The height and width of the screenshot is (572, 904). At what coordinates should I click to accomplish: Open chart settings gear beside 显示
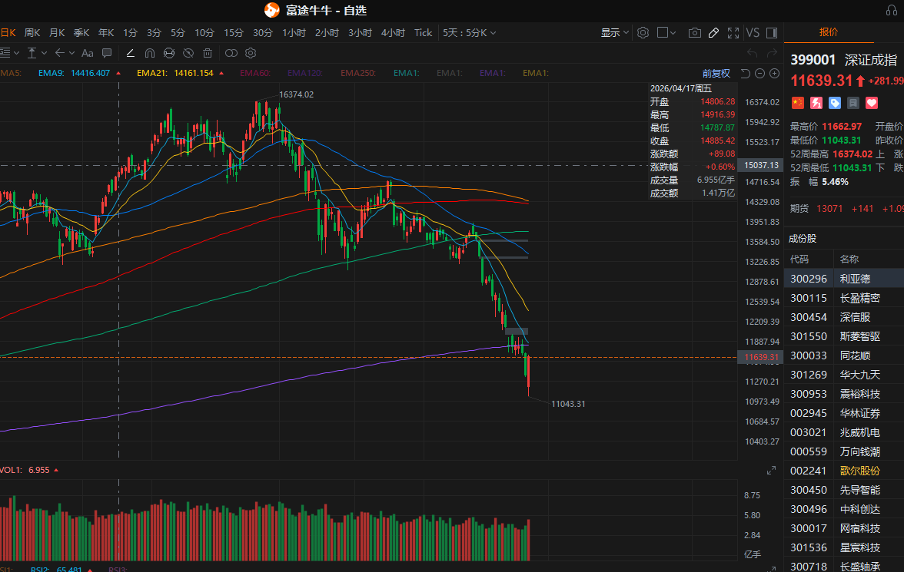(643, 33)
